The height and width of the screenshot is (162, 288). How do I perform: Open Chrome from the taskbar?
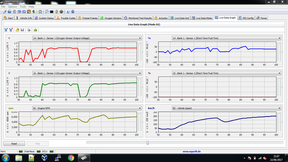71,158
